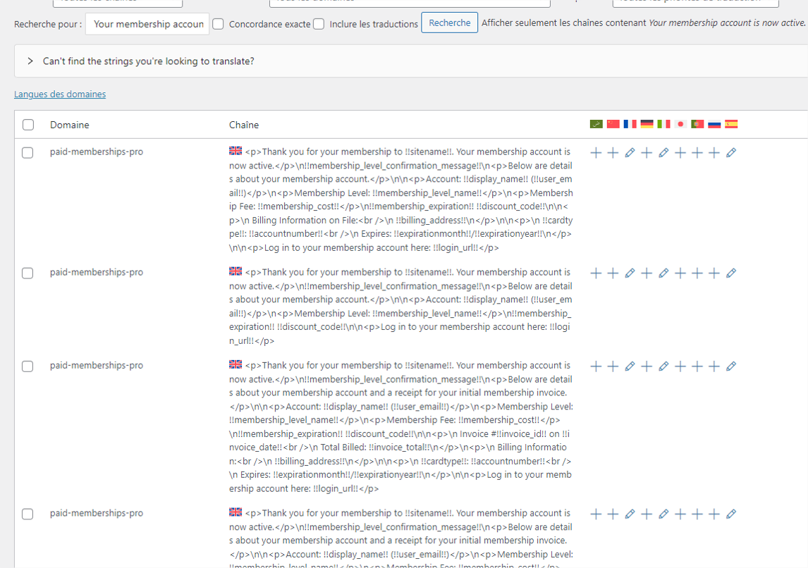Click the Portuguese flag column header
This screenshot has width=808, height=568.
point(697,124)
